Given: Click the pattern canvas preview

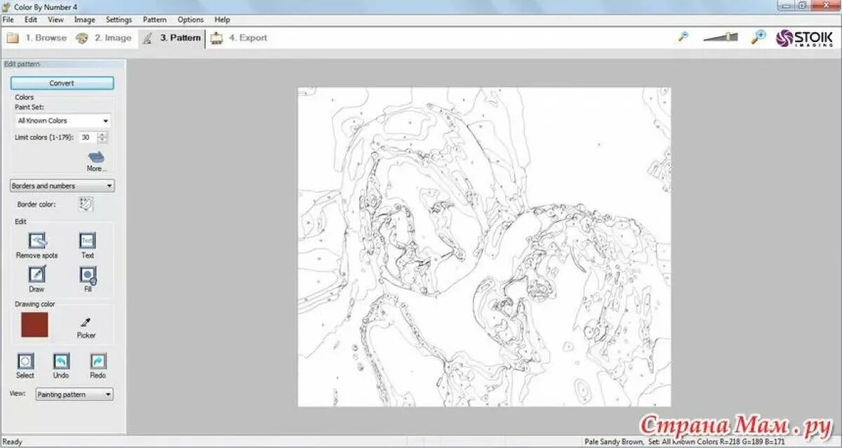Looking at the screenshot, I should click(x=484, y=247).
